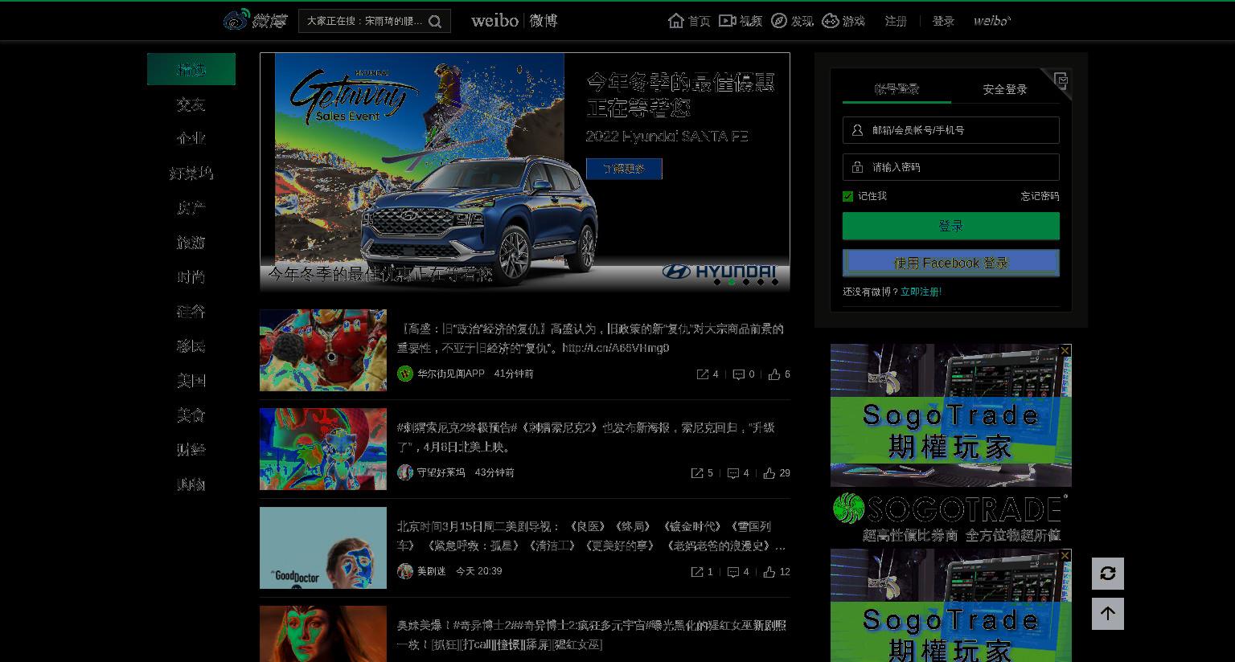Click 忘记密码 link
Viewport: 1235px width, 662px height.
coord(1040,196)
